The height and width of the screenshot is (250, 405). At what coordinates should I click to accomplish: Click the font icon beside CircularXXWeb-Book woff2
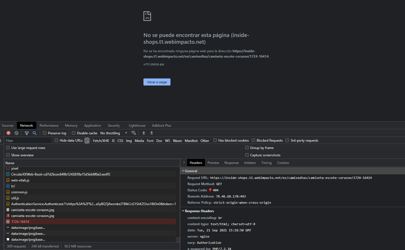8,174
